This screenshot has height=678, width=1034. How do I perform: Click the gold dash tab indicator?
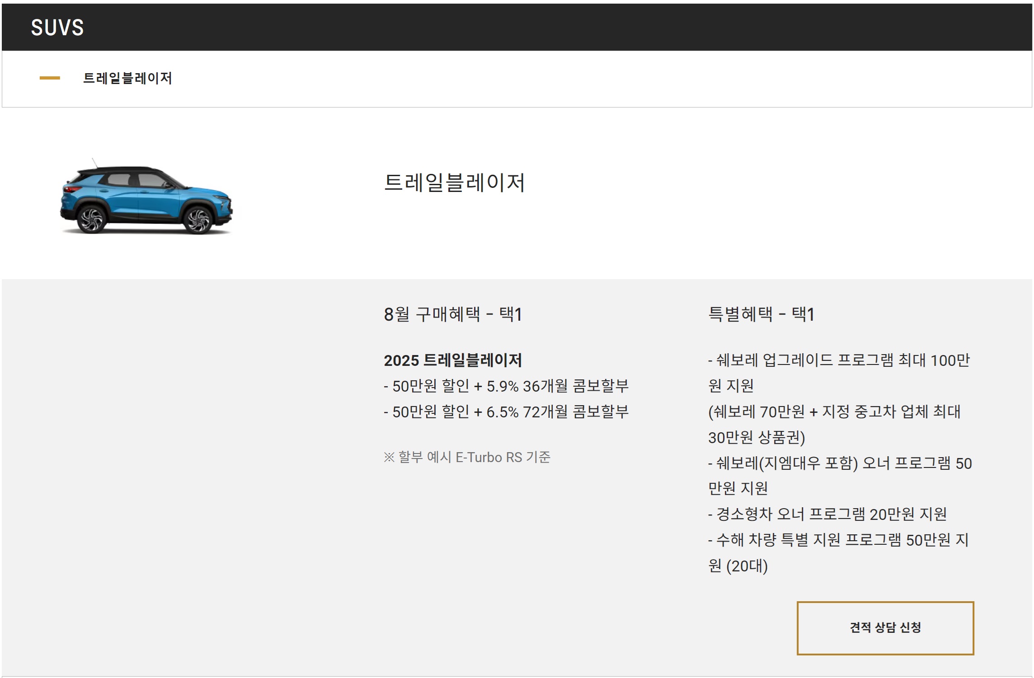50,78
